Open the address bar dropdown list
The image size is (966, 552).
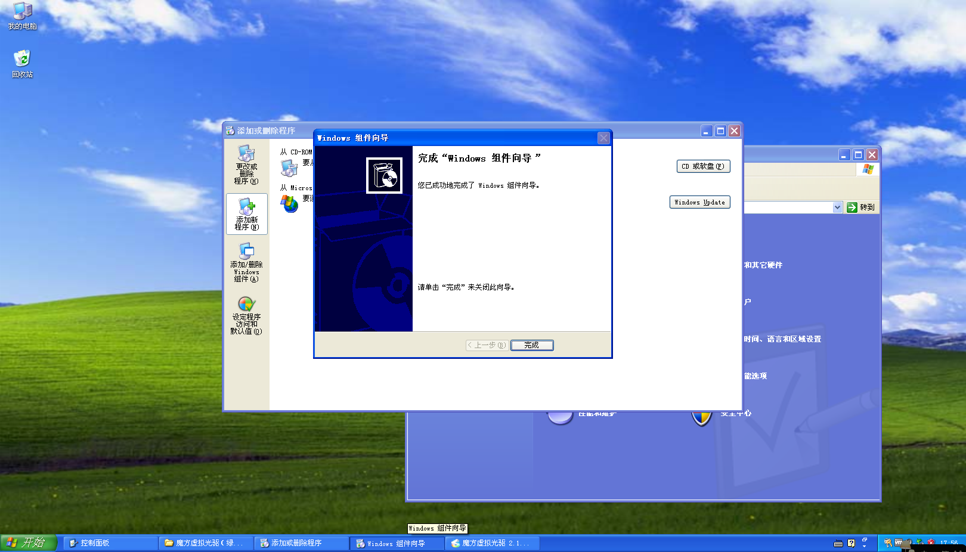pos(839,207)
